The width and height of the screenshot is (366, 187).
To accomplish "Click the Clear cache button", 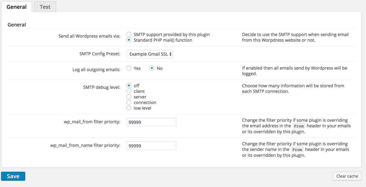I will 347,176.
